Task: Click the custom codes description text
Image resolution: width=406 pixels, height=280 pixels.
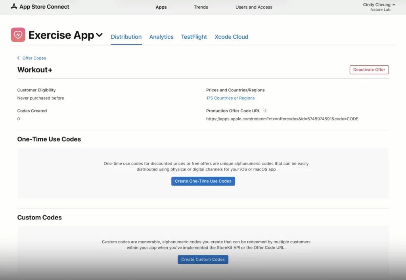Action: pyautogui.click(x=206, y=245)
